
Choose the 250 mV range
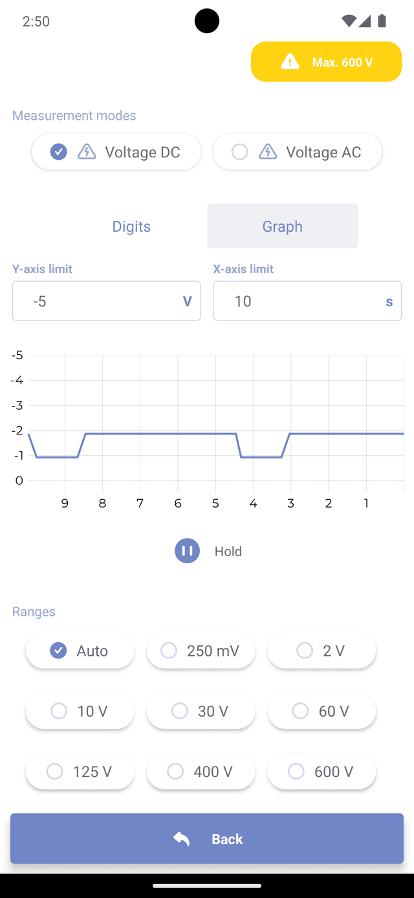201,651
